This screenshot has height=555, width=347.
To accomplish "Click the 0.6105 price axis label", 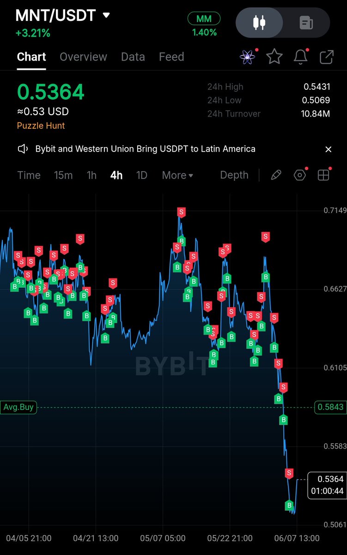I will click(335, 368).
